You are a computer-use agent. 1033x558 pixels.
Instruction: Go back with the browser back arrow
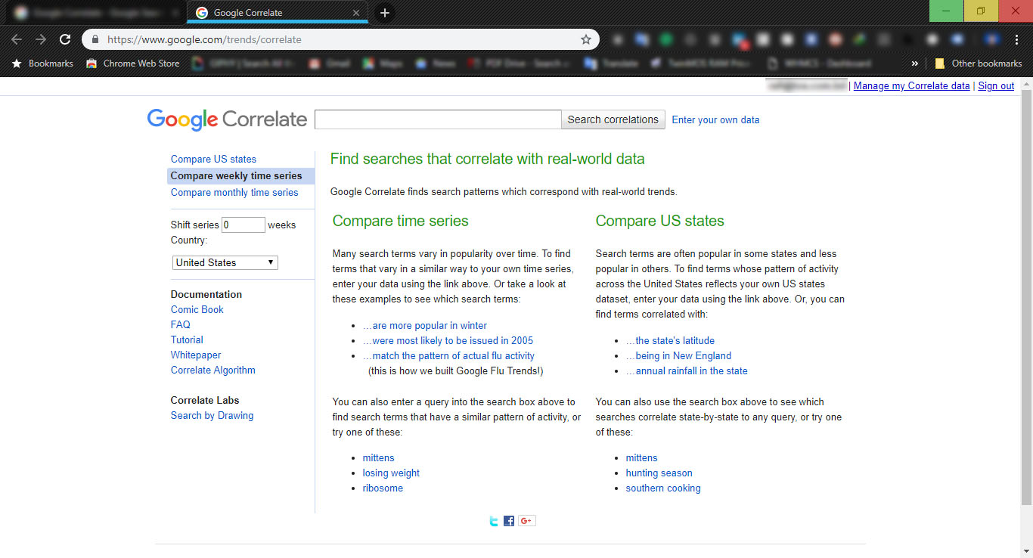tap(17, 39)
